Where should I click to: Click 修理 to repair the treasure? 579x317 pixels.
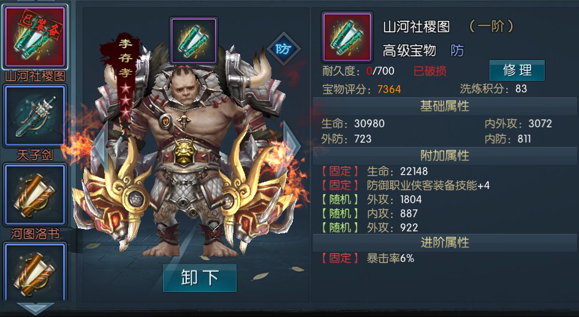point(517,70)
